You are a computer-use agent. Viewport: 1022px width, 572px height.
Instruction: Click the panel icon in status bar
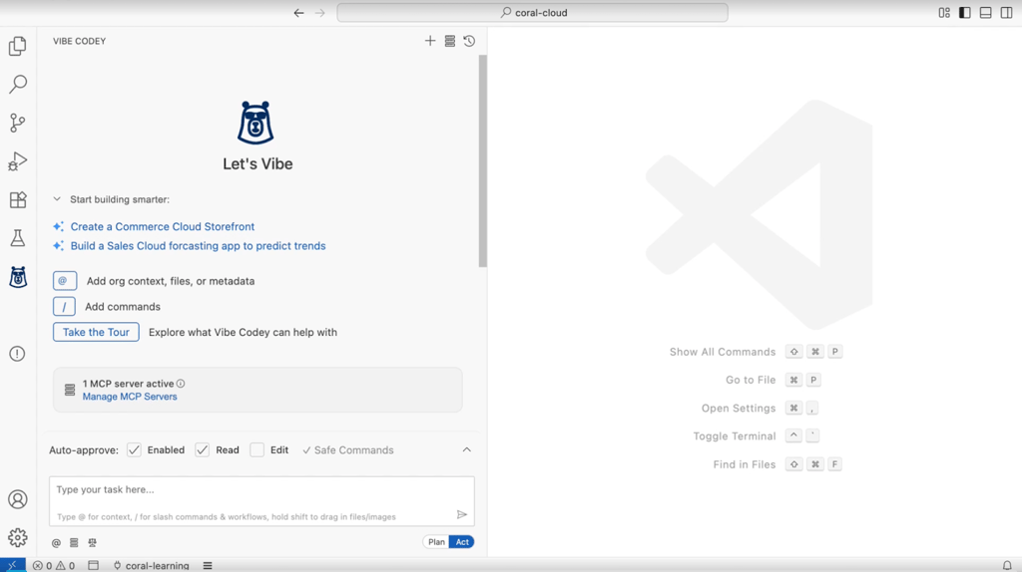93,565
